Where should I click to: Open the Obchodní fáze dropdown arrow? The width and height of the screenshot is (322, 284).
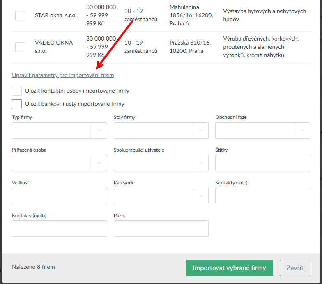pyautogui.click(x=303, y=130)
